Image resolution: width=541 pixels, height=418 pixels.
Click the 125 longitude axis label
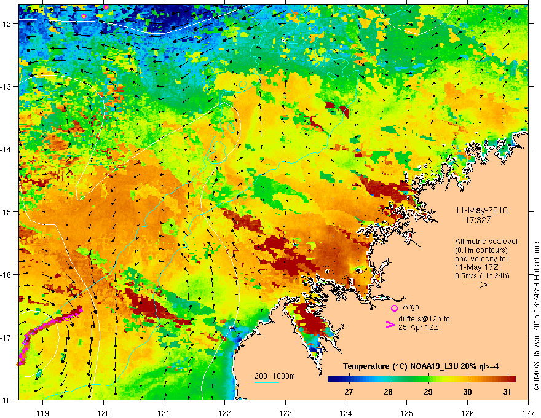407,413
